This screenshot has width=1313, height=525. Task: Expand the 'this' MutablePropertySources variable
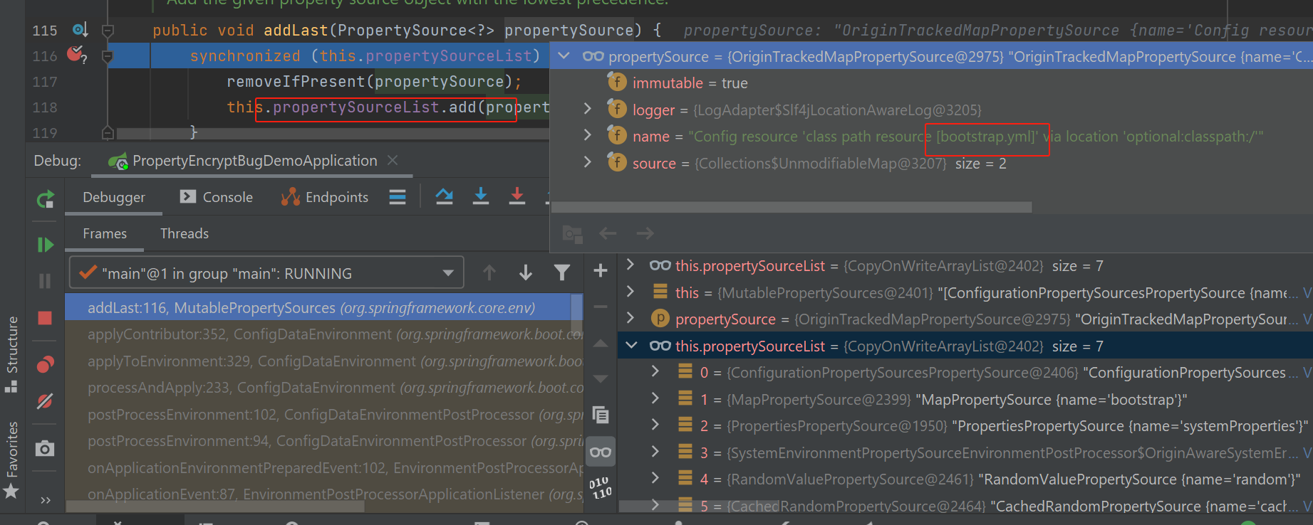coord(630,292)
